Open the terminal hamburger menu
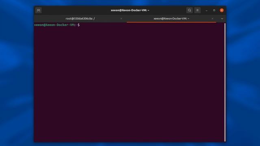This screenshot has height=146, width=260. [197, 10]
